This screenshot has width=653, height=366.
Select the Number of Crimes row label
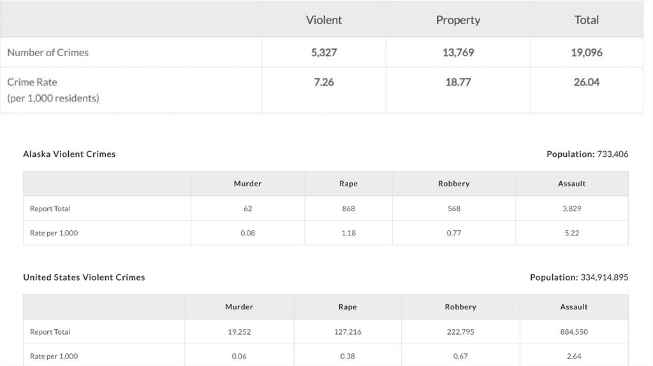(48, 52)
